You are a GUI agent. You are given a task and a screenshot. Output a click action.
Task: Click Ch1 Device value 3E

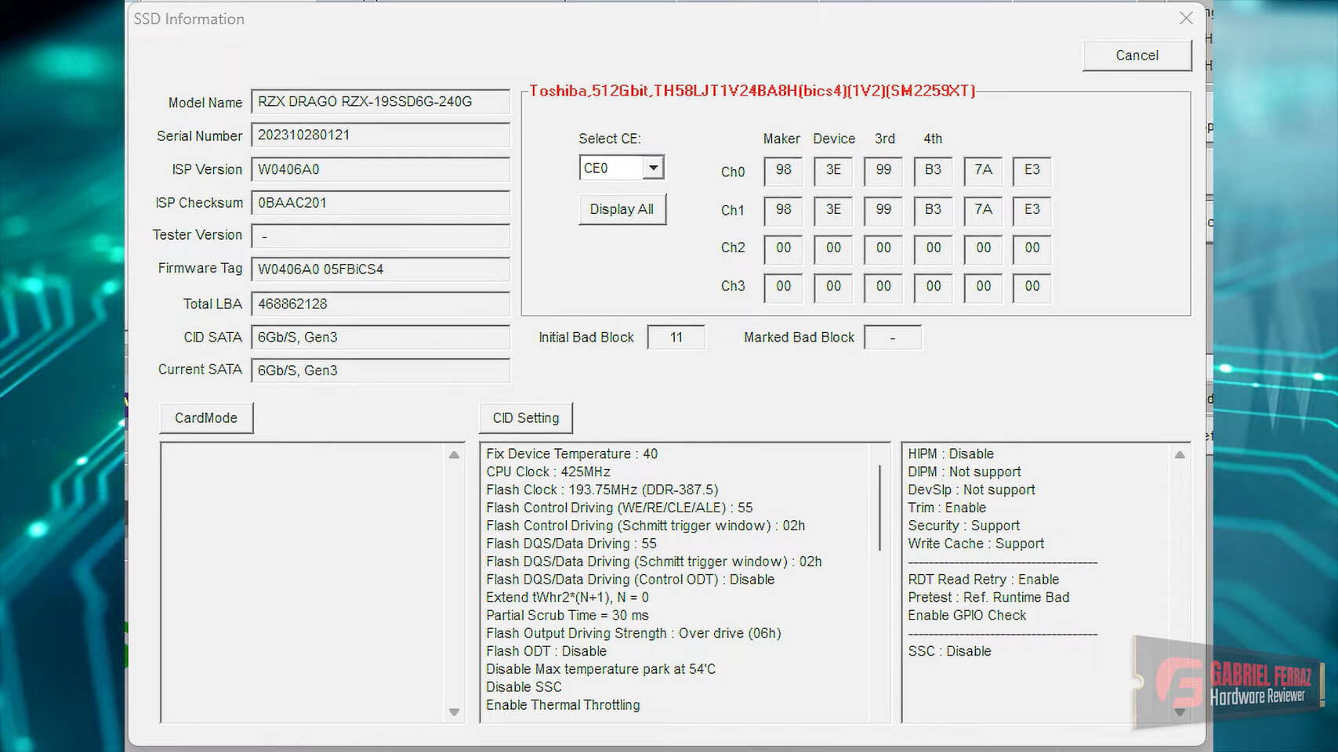pyautogui.click(x=833, y=210)
